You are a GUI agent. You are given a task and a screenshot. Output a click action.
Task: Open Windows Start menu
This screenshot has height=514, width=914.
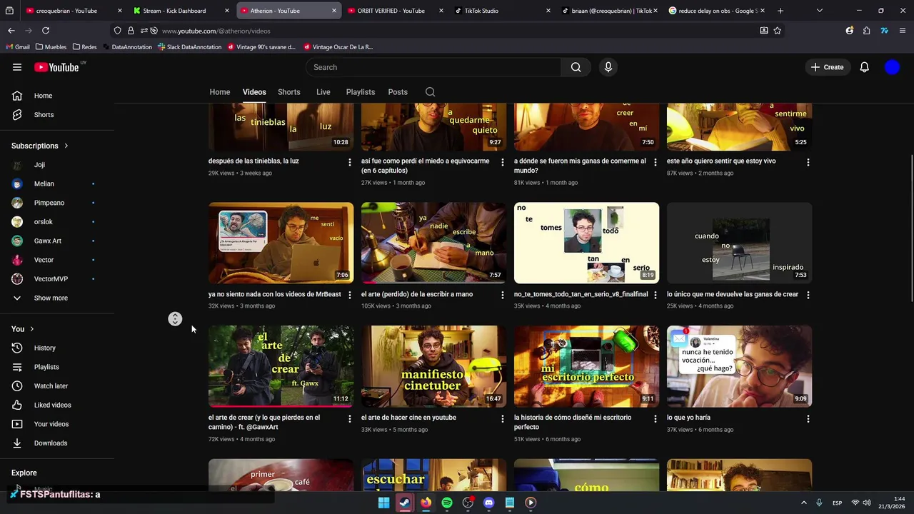pyautogui.click(x=383, y=503)
